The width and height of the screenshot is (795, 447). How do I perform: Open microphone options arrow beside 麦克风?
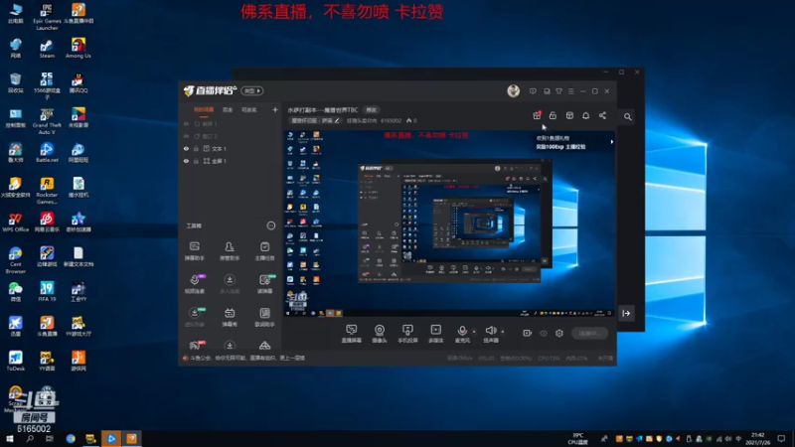coord(474,332)
